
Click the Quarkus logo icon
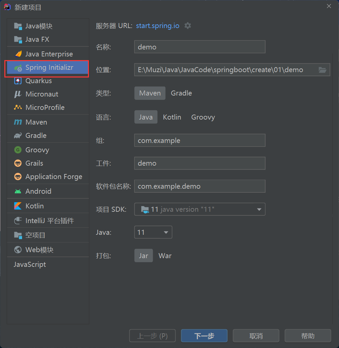(x=18, y=81)
